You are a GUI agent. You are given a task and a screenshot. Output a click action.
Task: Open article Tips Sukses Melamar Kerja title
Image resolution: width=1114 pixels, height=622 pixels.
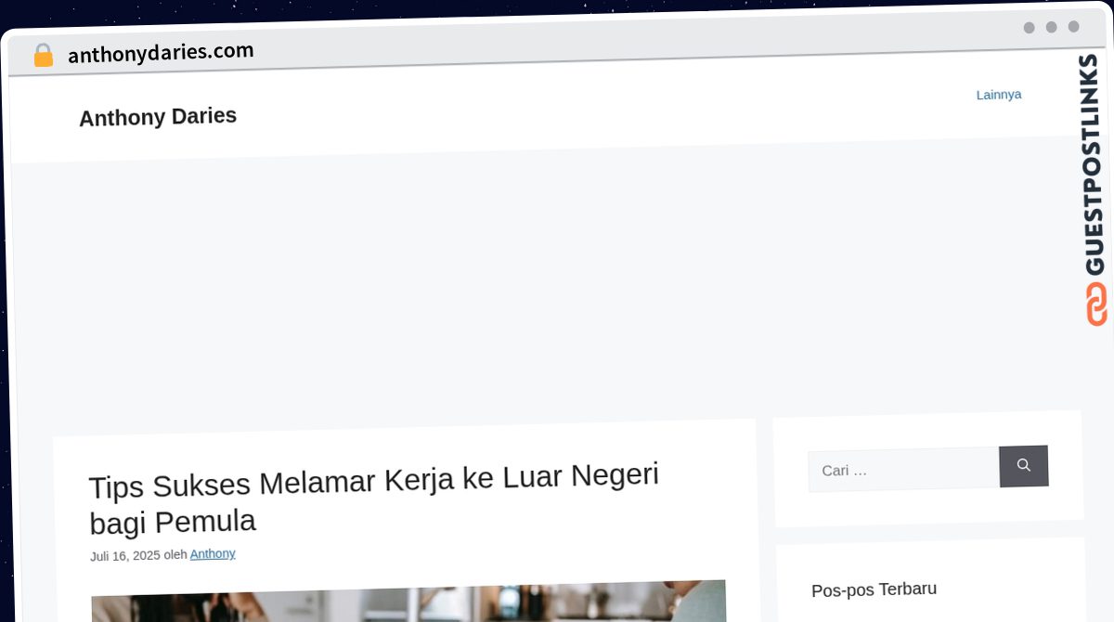(x=374, y=499)
